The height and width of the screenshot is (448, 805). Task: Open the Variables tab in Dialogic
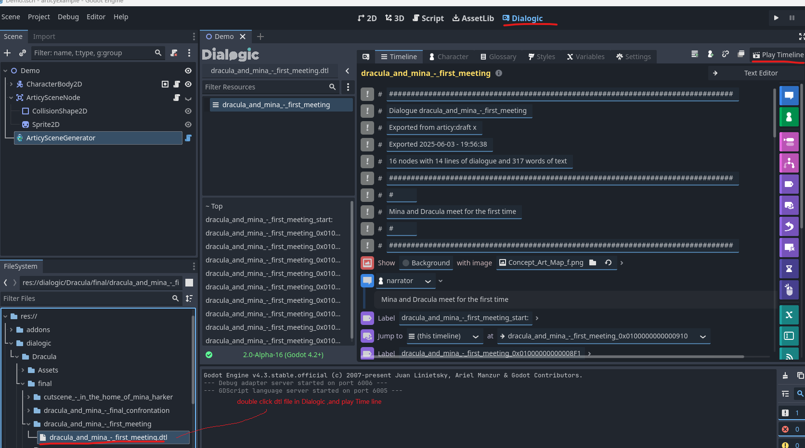click(585, 57)
